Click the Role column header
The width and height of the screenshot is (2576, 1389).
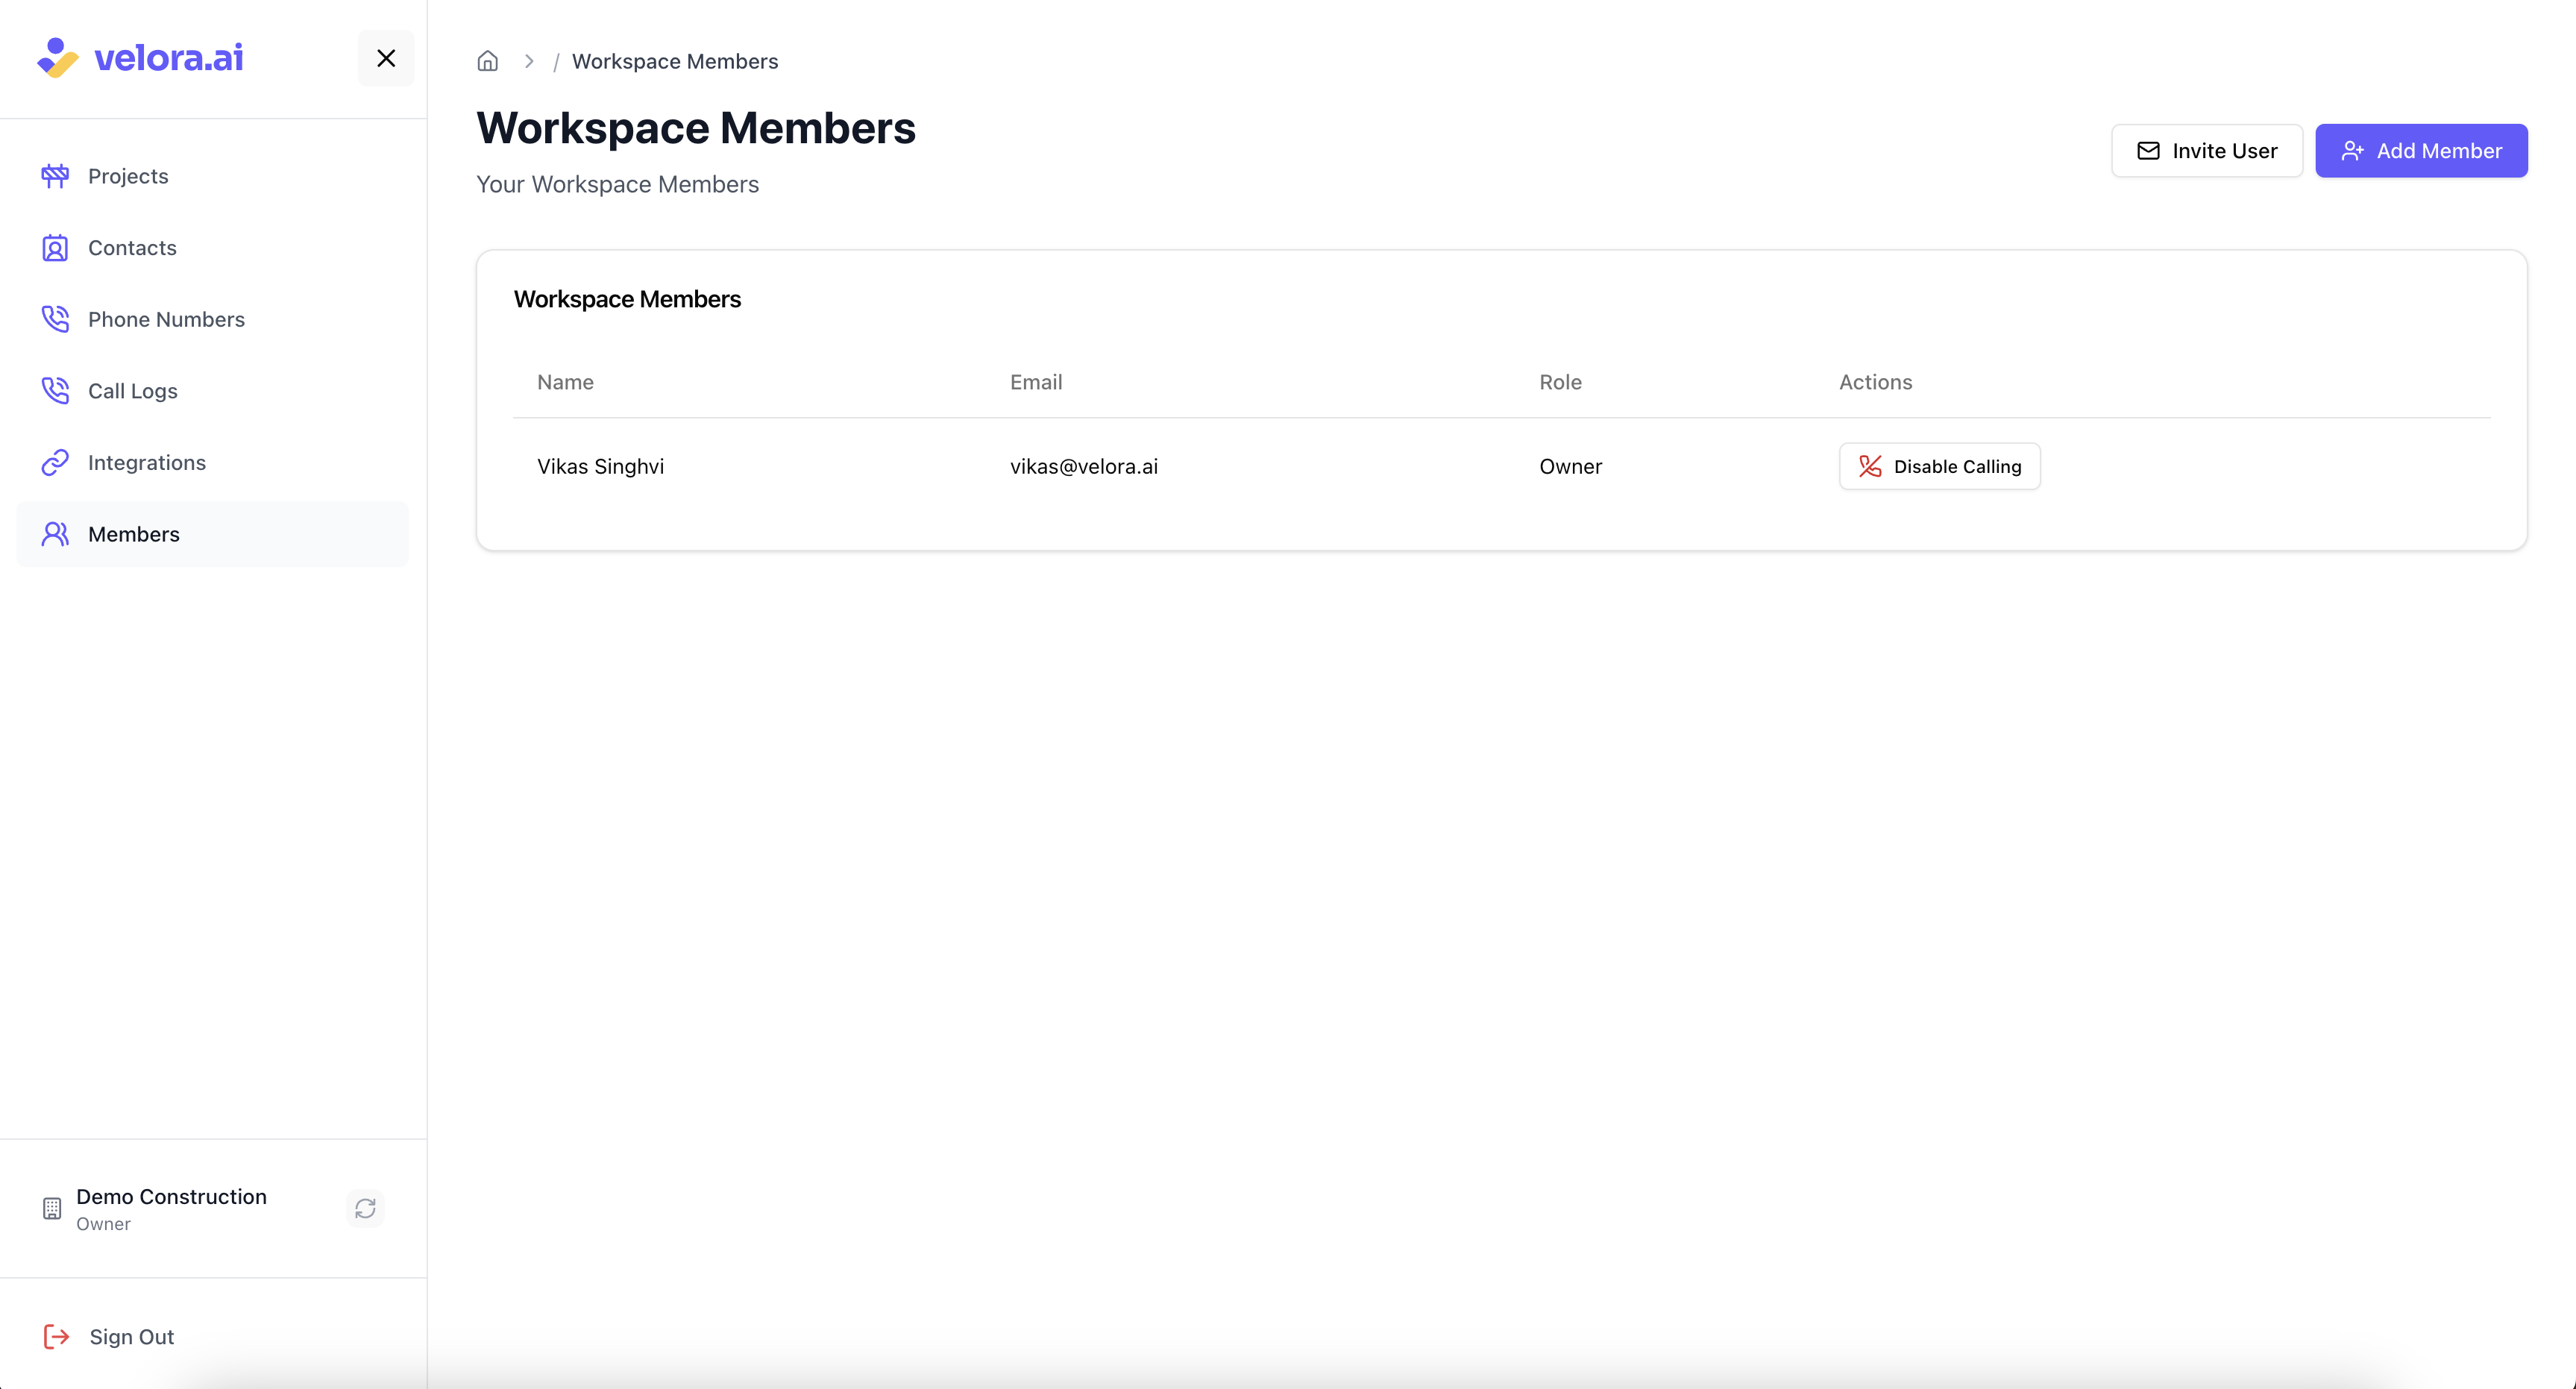1560,382
